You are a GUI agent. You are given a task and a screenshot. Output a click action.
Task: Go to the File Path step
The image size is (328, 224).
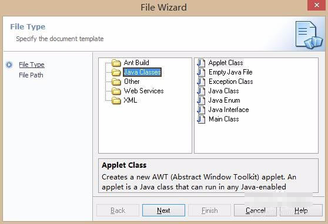pos(31,75)
